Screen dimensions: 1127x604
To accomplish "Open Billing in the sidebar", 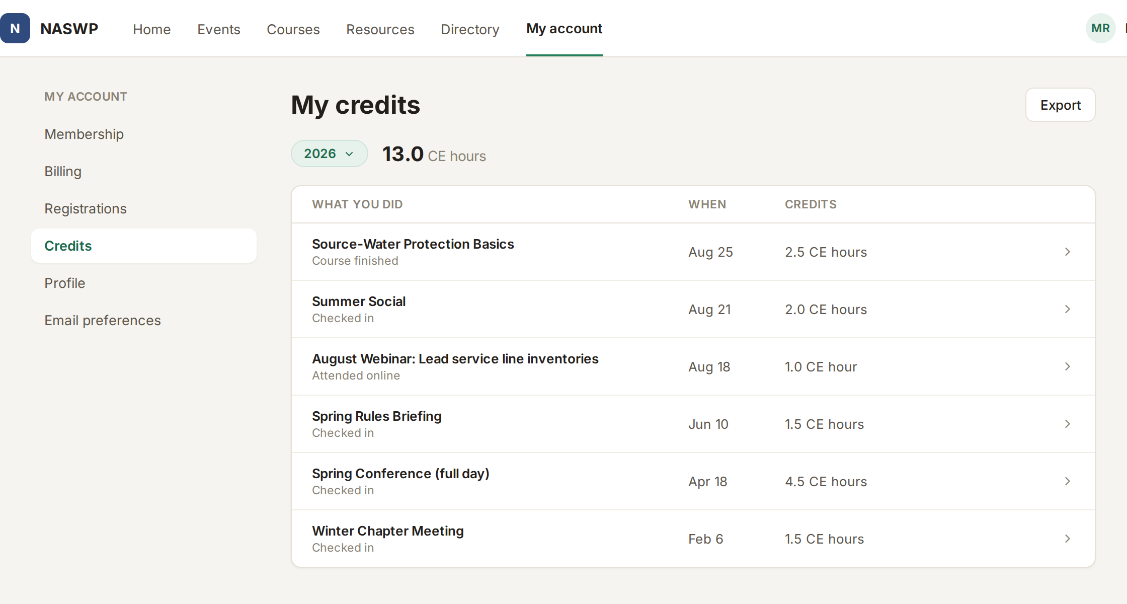I will pos(144,171).
